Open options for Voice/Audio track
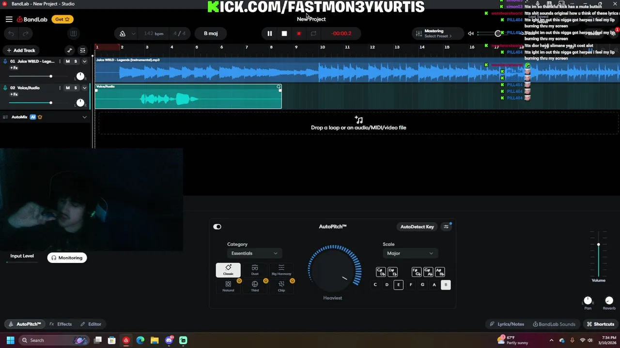 pyautogui.click(x=60, y=88)
